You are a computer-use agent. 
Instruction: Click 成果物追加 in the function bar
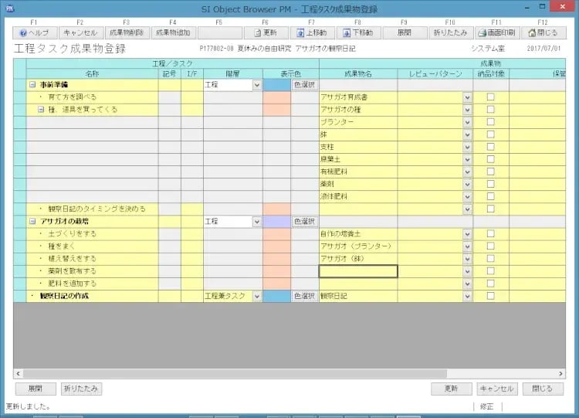[173, 33]
